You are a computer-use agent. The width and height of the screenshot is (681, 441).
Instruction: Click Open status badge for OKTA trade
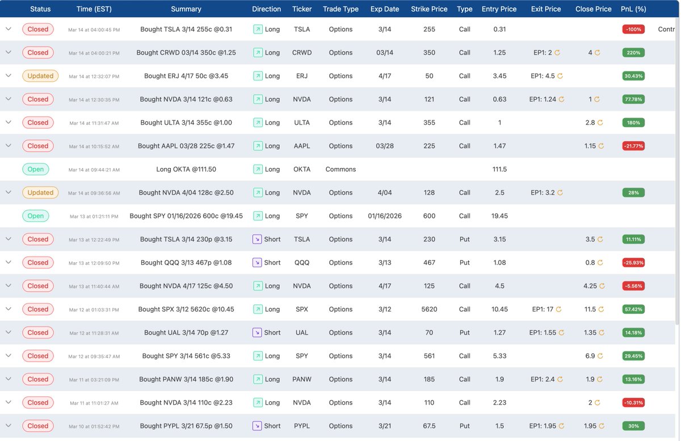[36, 169]
